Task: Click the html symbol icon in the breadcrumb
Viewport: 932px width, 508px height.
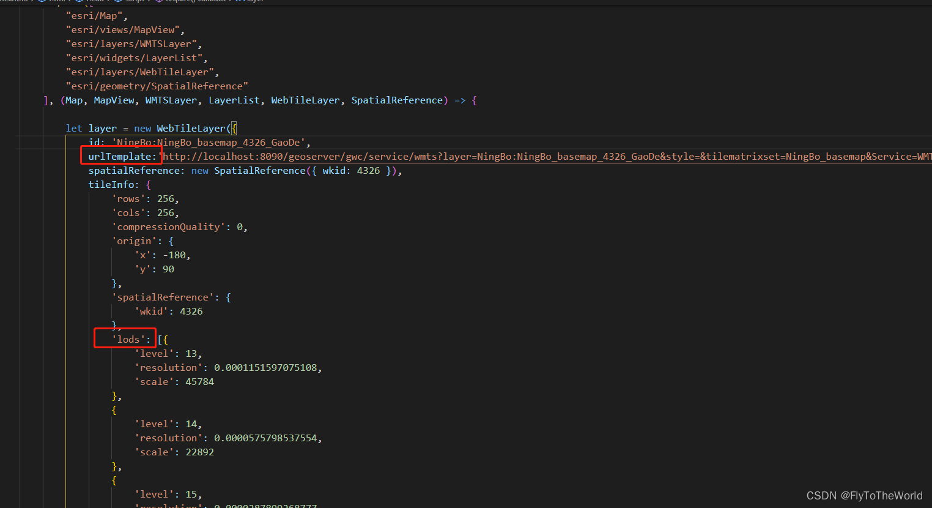Action: tap(40, 1)
